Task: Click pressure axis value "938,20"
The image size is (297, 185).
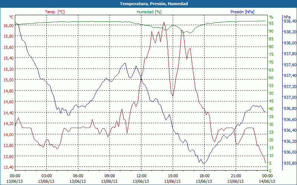Action: (x=290, y=32)
